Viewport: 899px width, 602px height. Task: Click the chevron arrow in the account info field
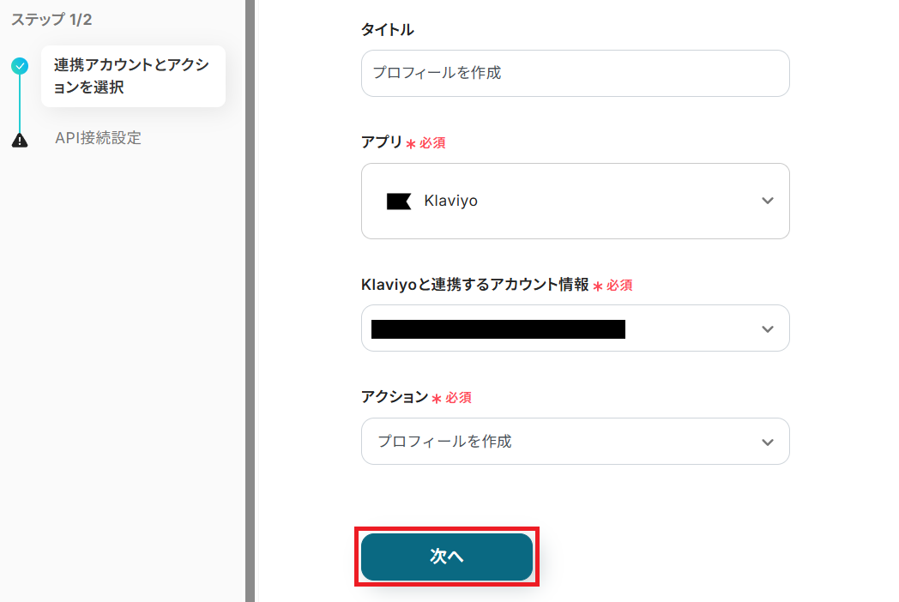click(767, 328)
